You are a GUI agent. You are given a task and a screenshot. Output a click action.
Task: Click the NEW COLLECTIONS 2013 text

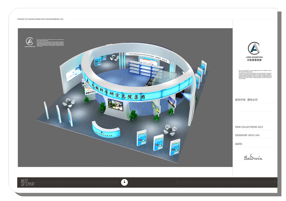(249, 127)
